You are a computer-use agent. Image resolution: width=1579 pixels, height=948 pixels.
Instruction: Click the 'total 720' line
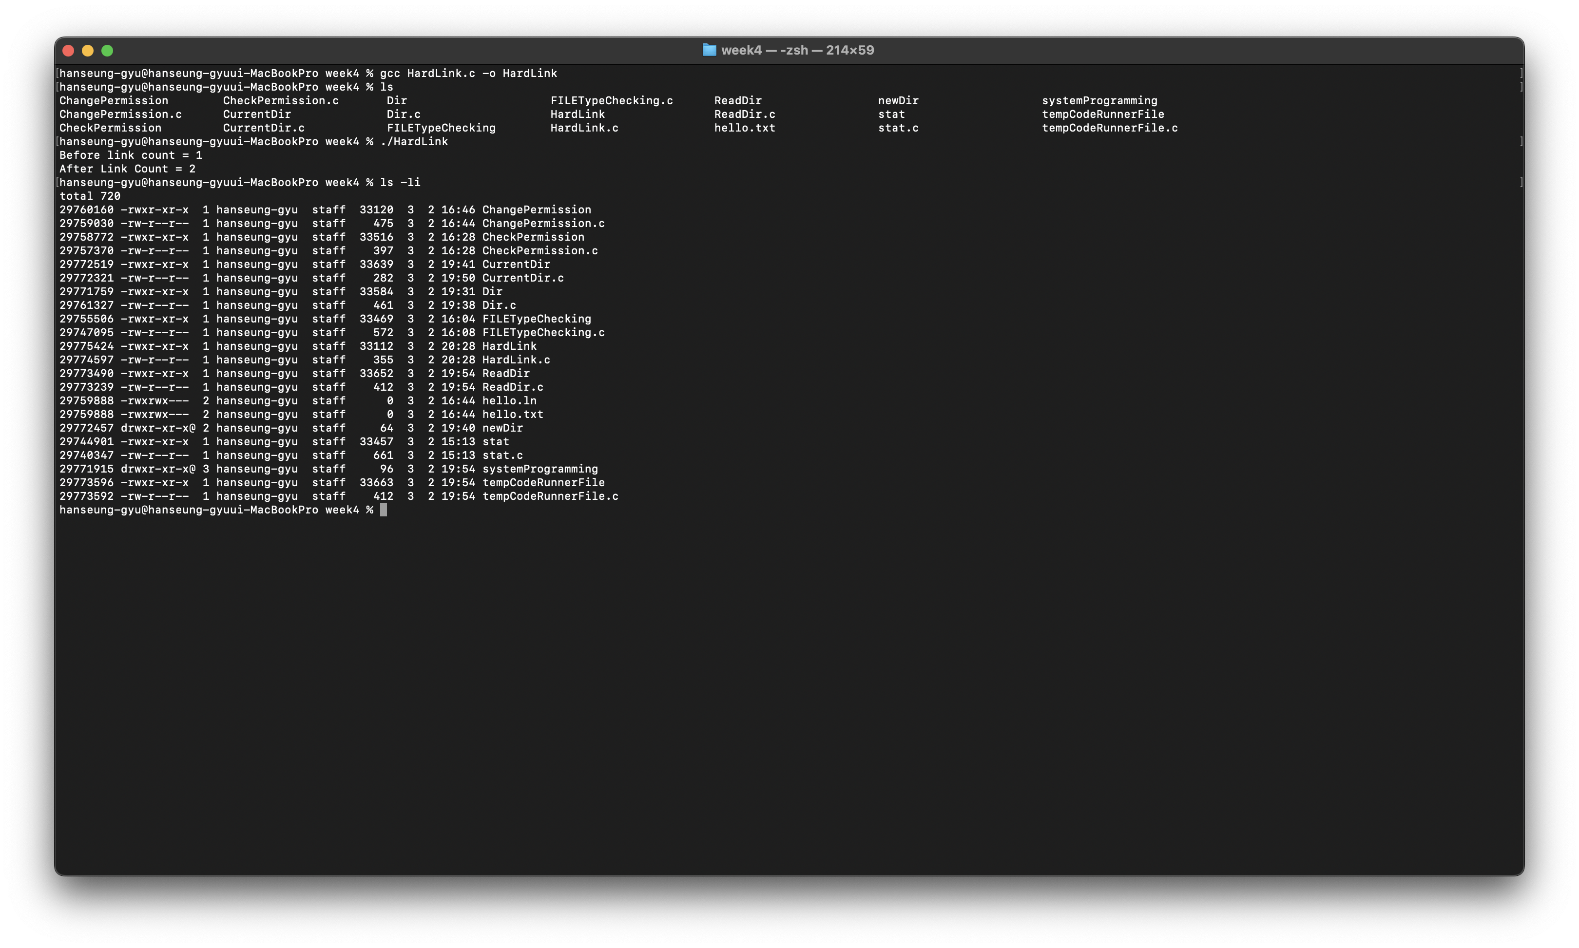click(x=90, y=196)
